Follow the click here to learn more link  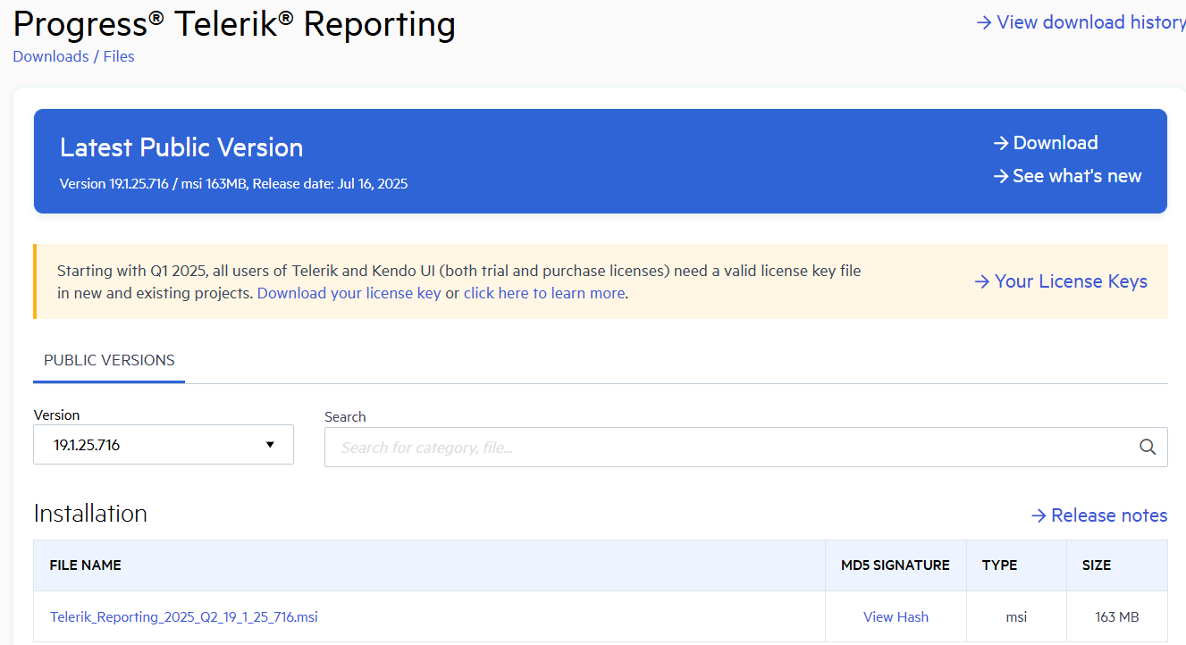(x=544, y=293)
